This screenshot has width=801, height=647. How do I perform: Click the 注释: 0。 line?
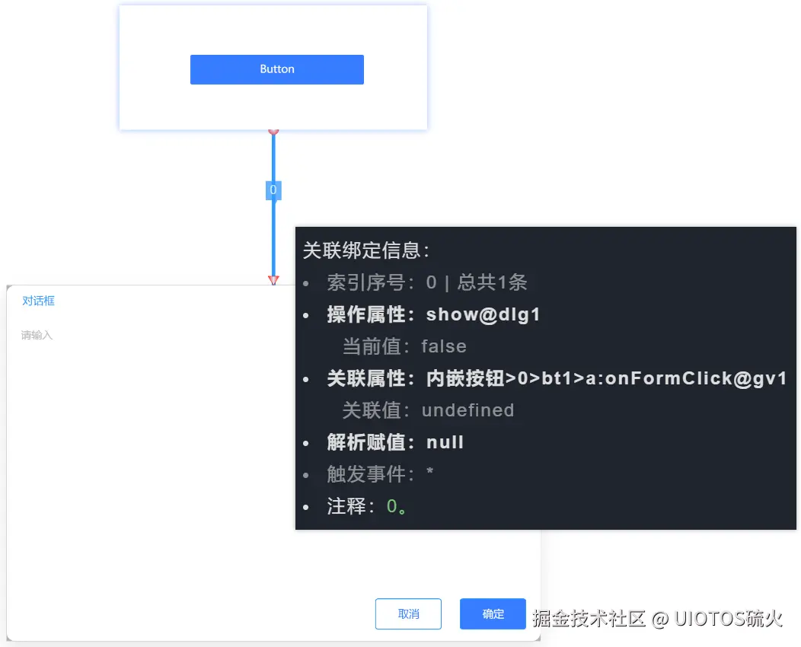[366, 506]
